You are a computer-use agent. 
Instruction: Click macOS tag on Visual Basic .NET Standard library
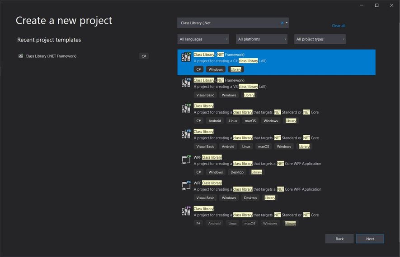tap(264, 147)
